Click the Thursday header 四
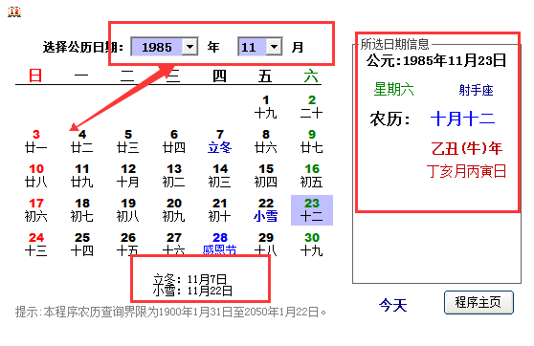Image resolution: width=534 pixels, height=346 pixels. tap(219, 76)
